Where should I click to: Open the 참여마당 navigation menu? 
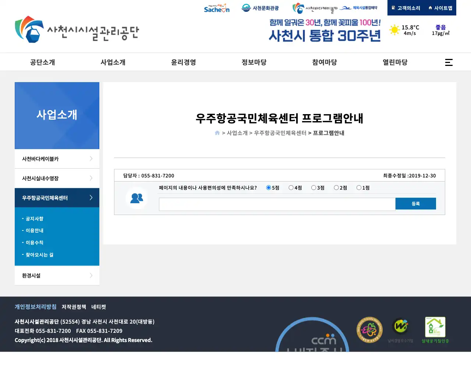(324, 62)
